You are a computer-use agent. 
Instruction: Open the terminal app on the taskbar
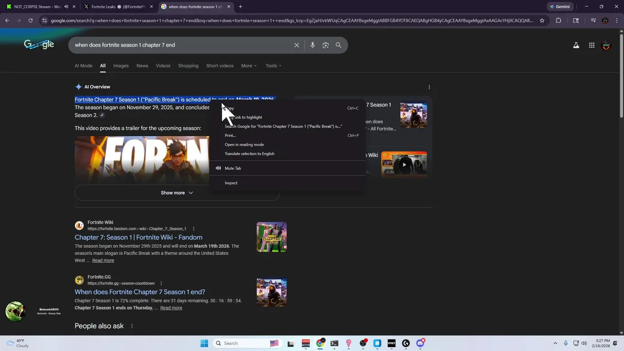point(334,343)
